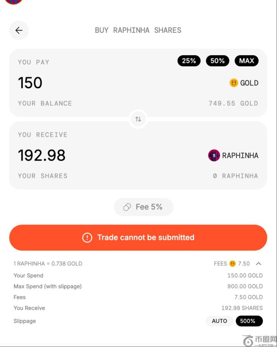The width and height of the screenshot is (277, 347).
Task: Choose the 50% amount preset
Action: (217, 61)
